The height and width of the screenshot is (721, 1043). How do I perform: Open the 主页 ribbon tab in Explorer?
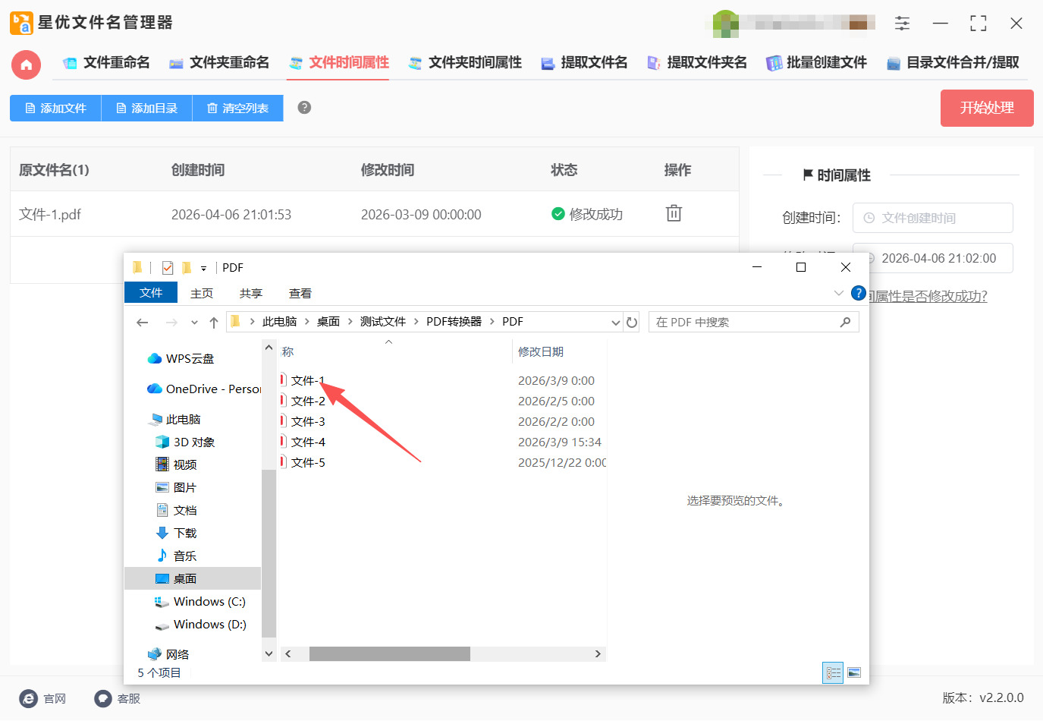pyautogui.click(x=202, y=294)
